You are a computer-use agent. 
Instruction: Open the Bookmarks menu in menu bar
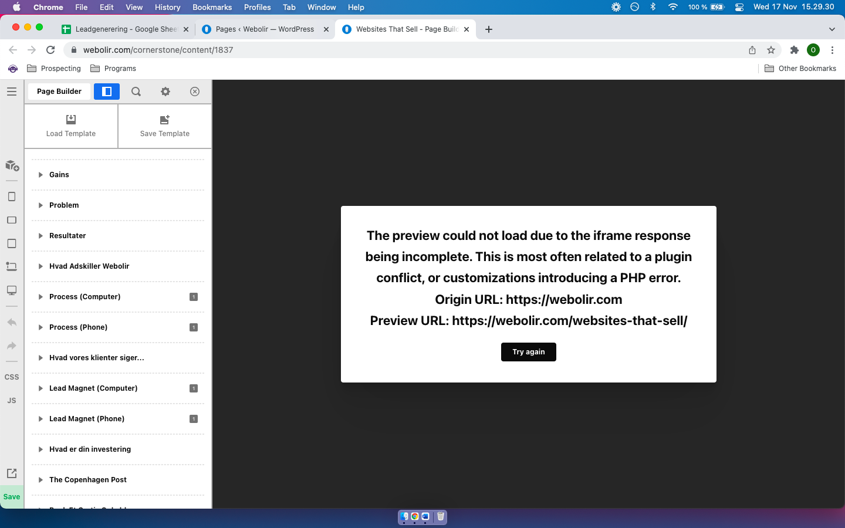[212, 7]
